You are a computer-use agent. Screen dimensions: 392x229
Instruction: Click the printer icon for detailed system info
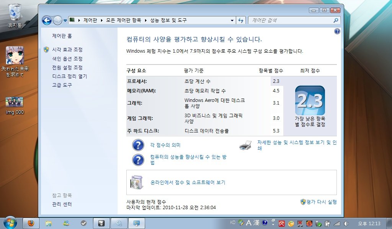245,145
